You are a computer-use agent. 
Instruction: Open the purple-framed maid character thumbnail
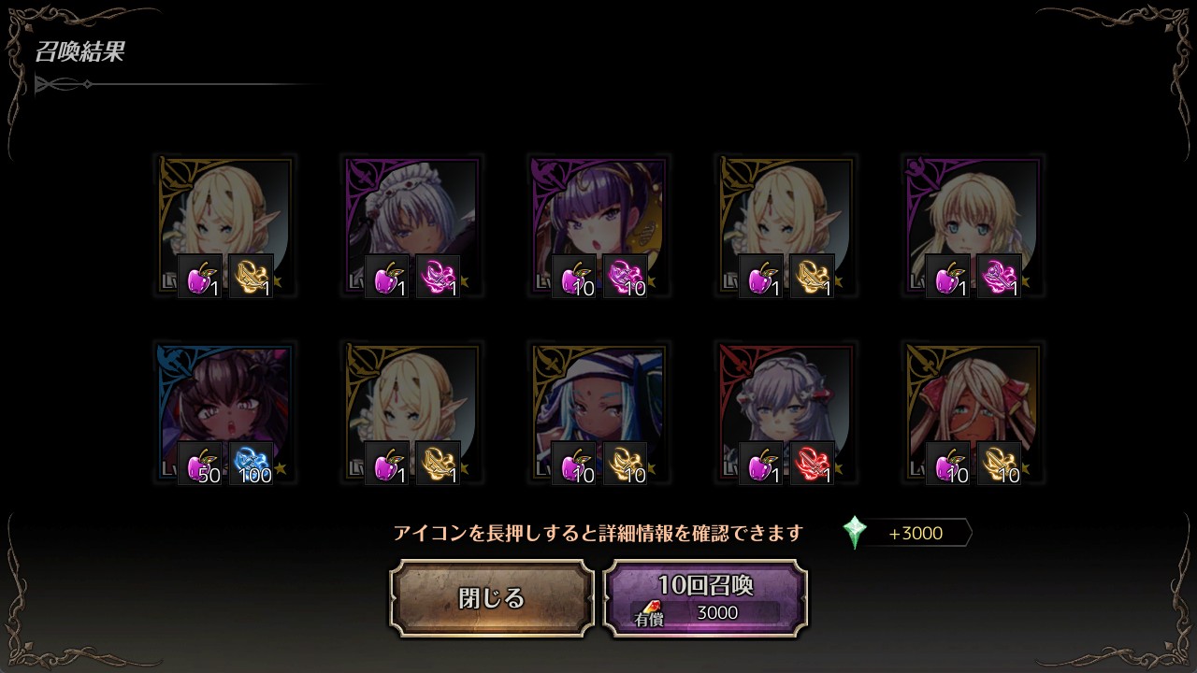click(411, 226)
